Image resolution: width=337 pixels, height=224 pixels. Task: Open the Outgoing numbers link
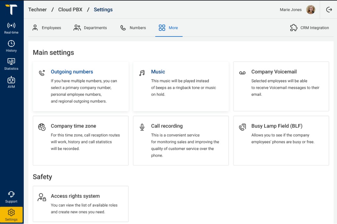72,72
